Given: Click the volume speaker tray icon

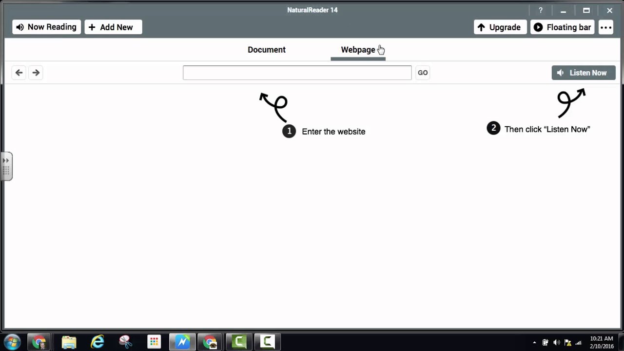Looking at the screenshot, I should tap(556, 343).
